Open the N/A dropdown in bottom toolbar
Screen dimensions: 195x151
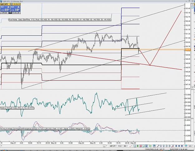(x=191, y=146)
